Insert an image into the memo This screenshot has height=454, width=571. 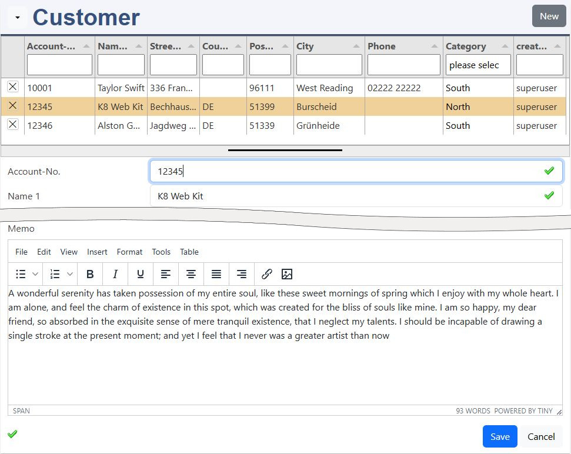[287, 274]
